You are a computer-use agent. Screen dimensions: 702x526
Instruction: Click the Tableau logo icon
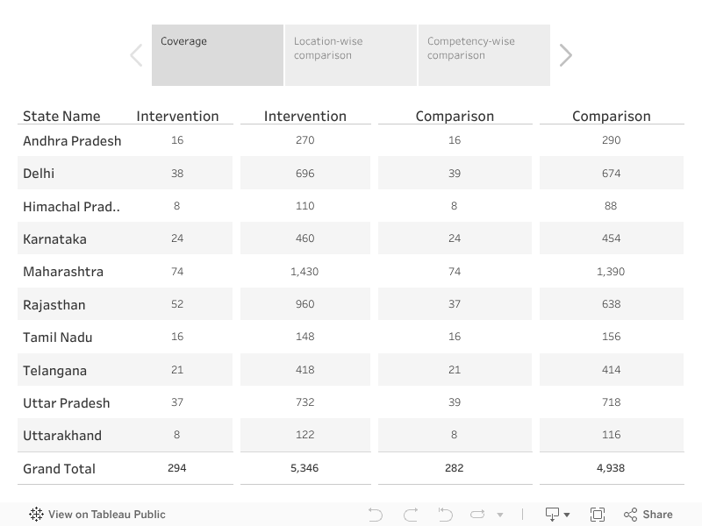pos(36,515)
